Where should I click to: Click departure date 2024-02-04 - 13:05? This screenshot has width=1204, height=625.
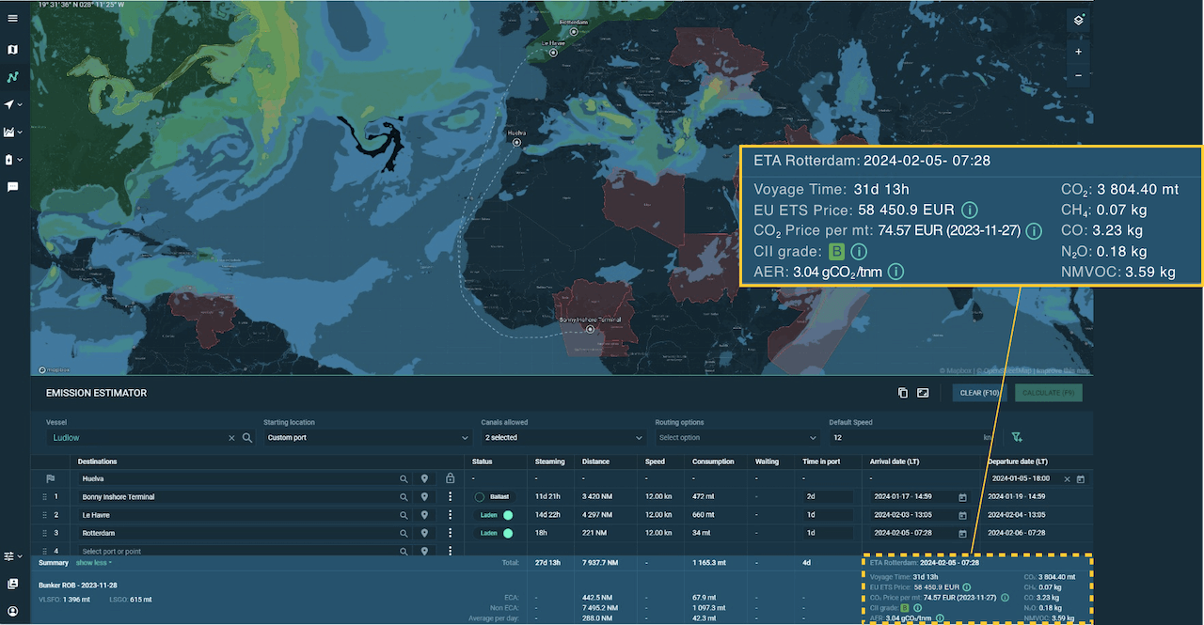tap(1017, 515)
